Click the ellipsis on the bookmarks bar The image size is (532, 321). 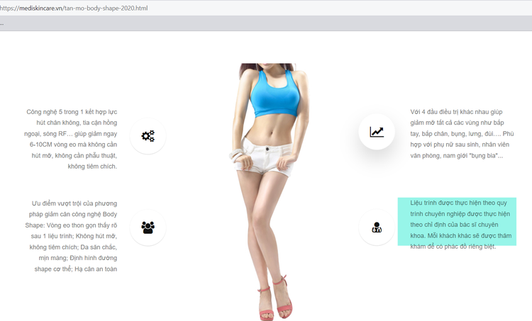click(x=2, y=23)
